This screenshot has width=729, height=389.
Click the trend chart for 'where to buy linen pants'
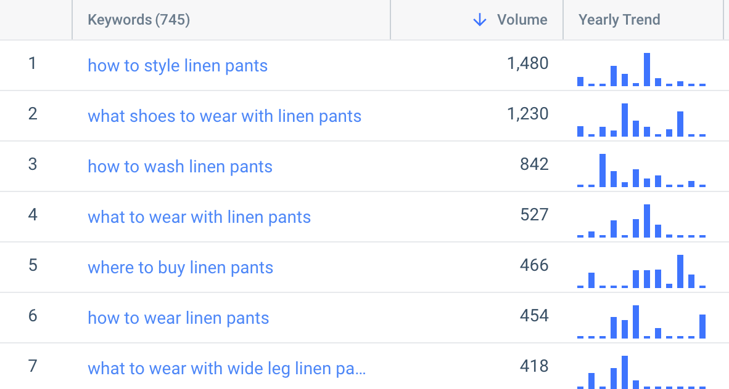click(641, 271)
